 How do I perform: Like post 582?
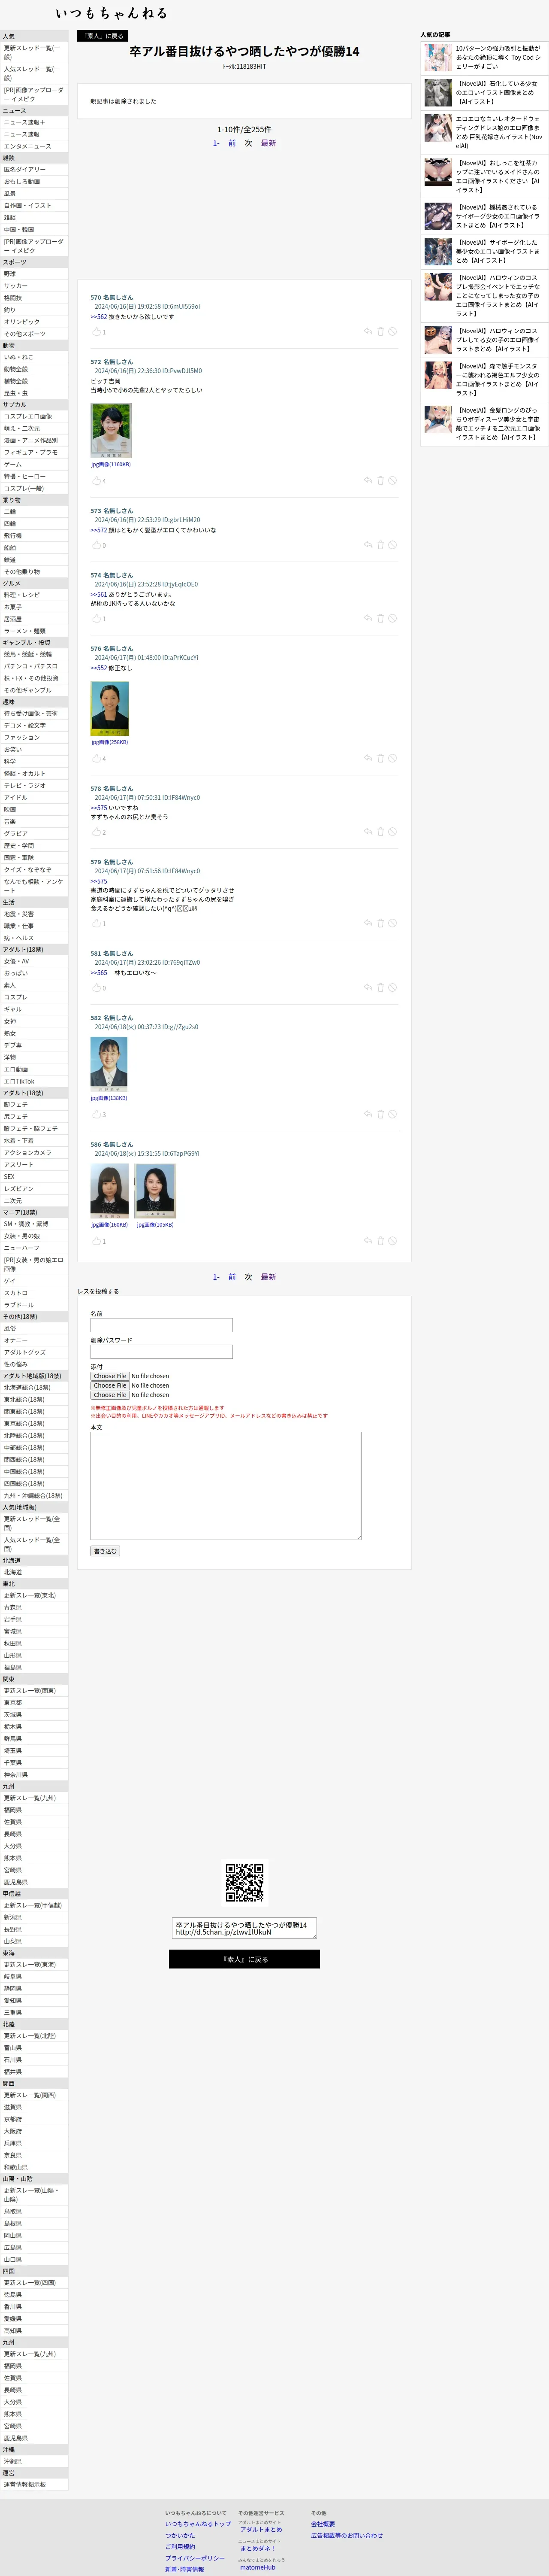tap(97, 1114)
